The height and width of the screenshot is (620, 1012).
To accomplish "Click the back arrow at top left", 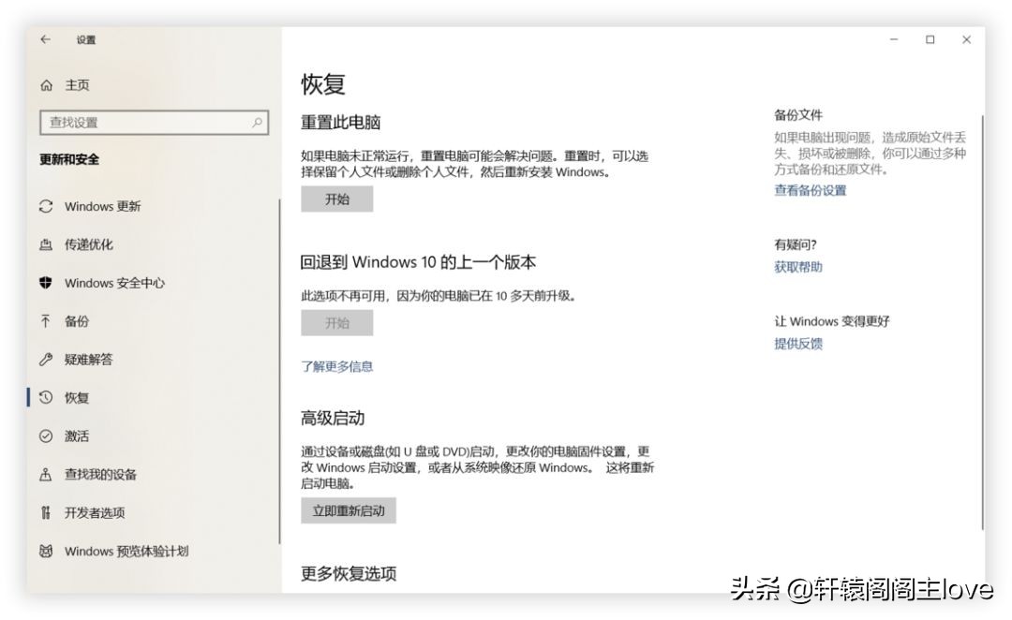I will click(44, 40).
